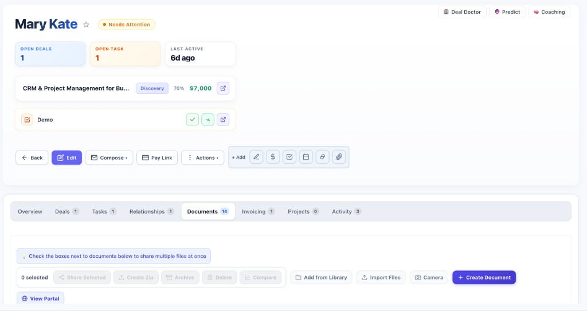Open the Open Deals stat card
Viewport: 587px width, 311px height.
50,54
